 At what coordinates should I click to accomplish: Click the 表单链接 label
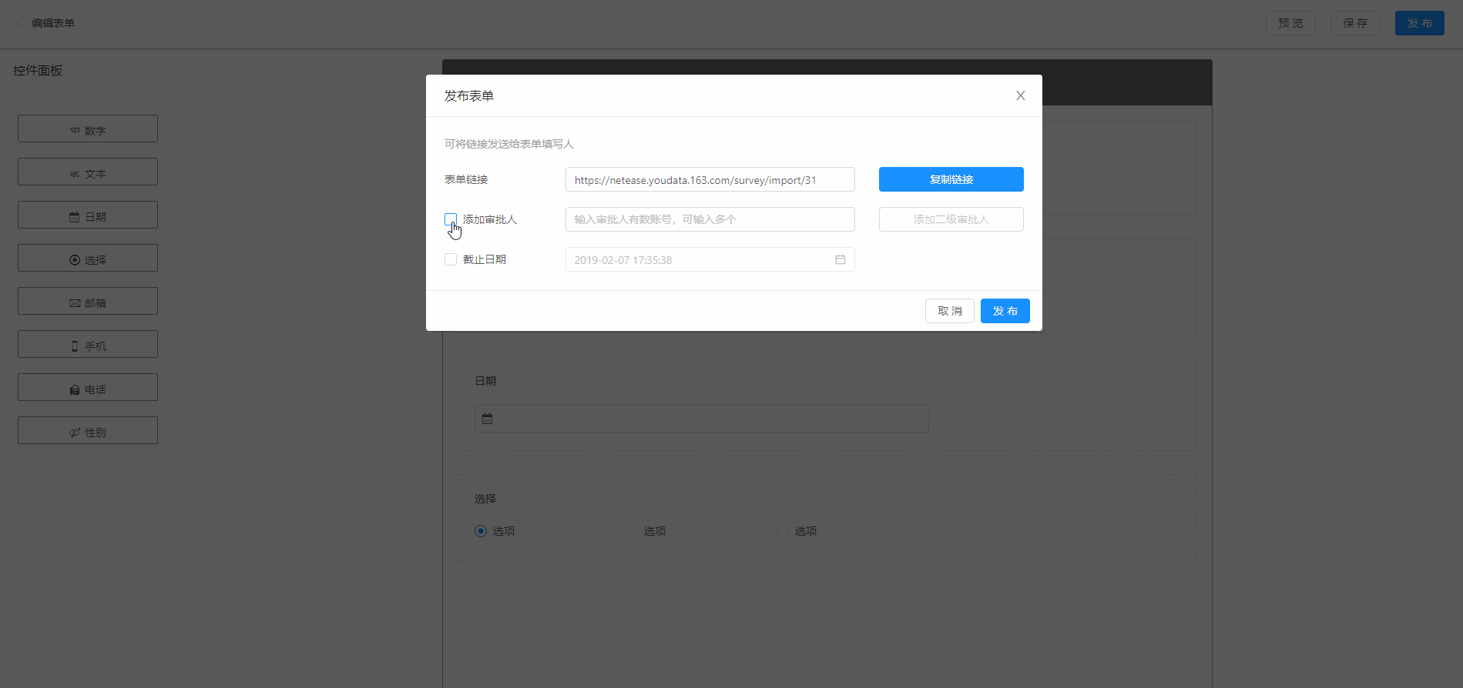[466, 179]
